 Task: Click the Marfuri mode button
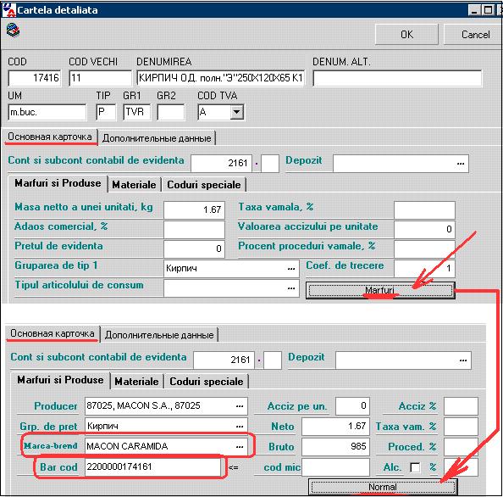click(380, 290)
